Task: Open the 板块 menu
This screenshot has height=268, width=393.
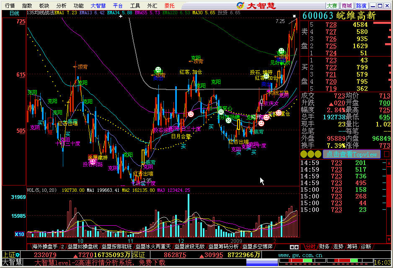Action: pyautogui.click(x=44, y=5)
